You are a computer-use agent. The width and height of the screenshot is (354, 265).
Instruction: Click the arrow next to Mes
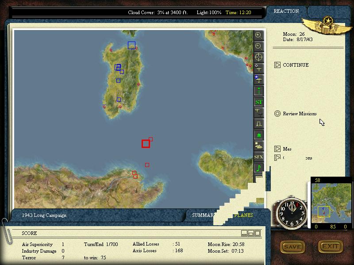point(277,149)
